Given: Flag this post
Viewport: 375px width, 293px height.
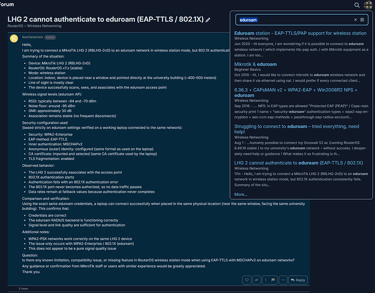Looking at the screenshot, I should tap(273, 280).
